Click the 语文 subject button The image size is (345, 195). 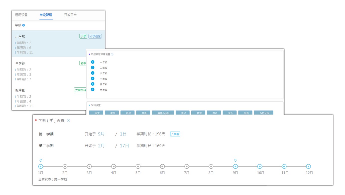[97, 113]
